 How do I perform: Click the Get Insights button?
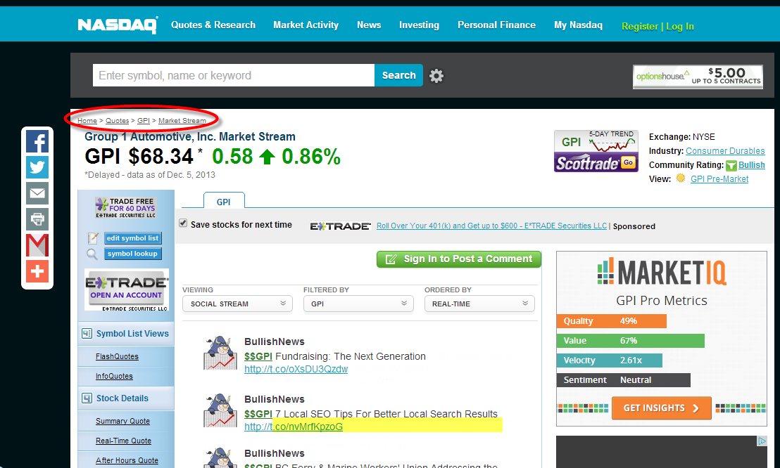pos(662,408)
